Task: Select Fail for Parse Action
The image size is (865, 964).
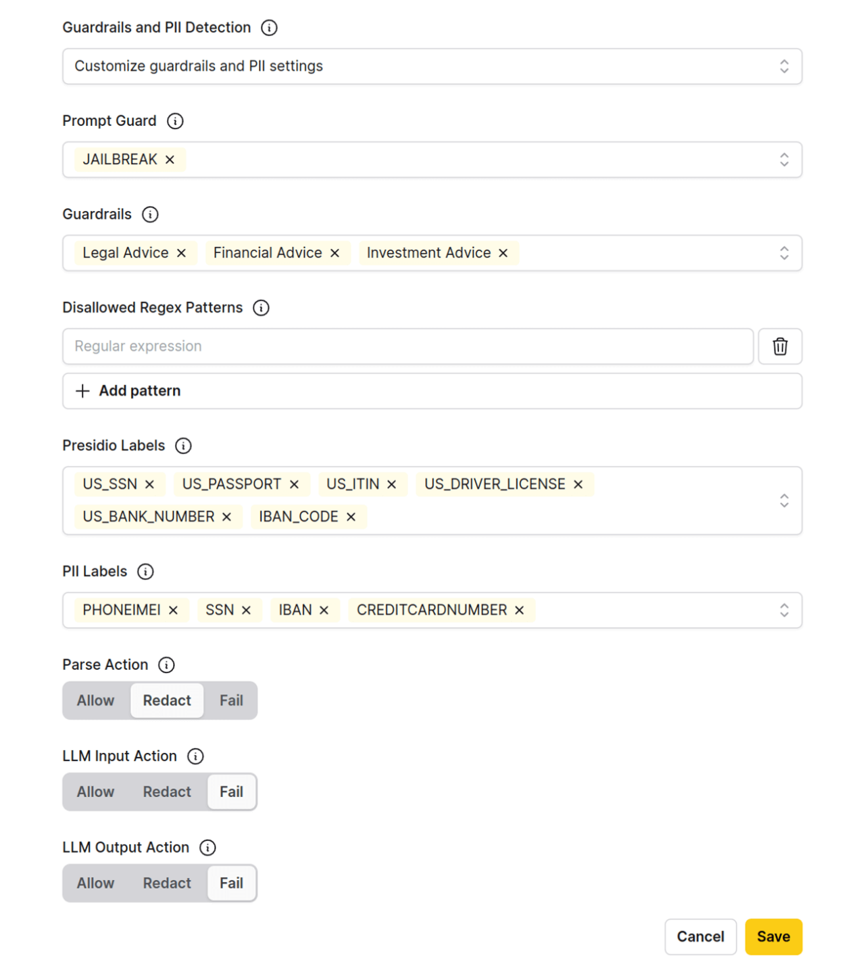Action: pos(231,701)
